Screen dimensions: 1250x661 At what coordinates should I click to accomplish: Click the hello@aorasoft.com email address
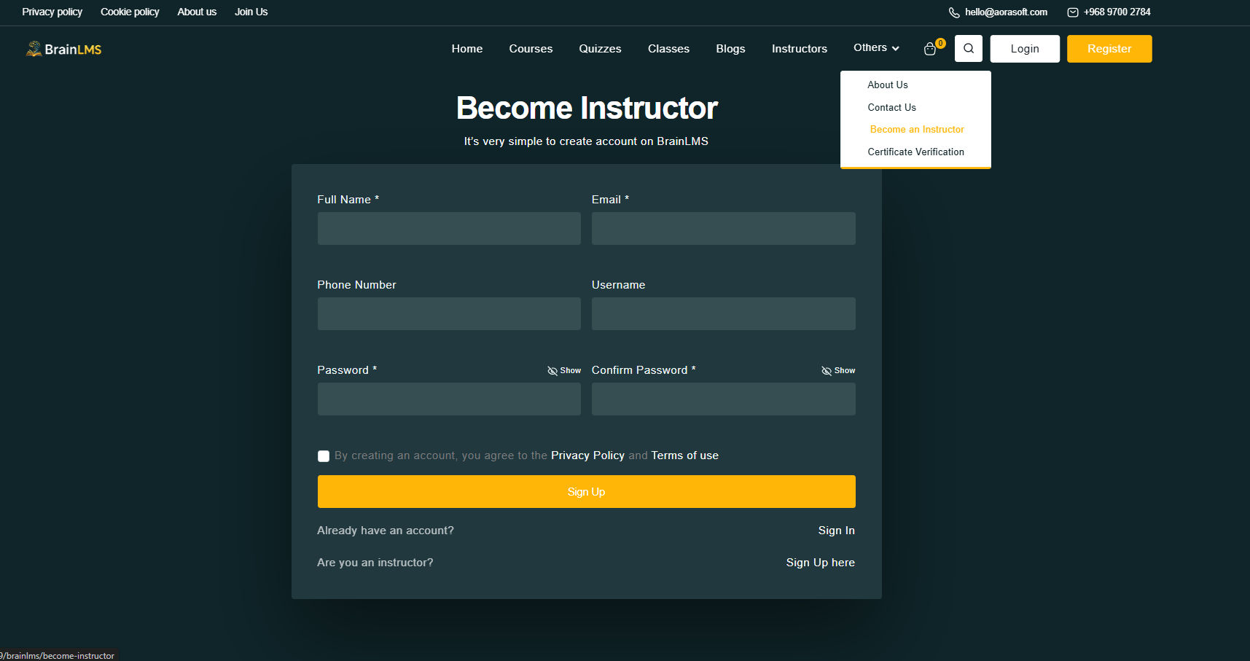point(1007,12)
